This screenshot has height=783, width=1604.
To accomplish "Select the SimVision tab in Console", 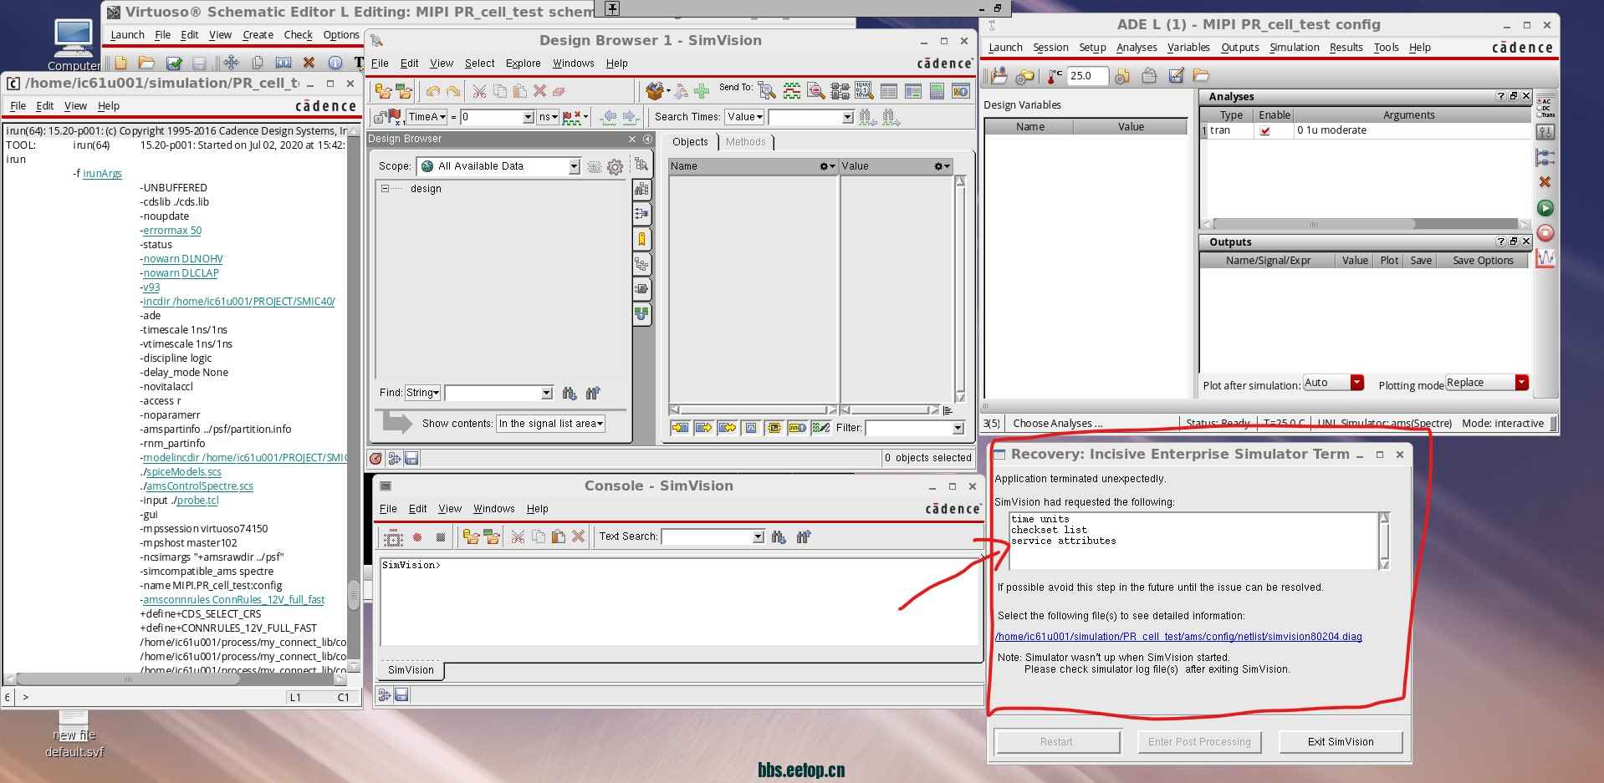I will click(x=411, y=670).
